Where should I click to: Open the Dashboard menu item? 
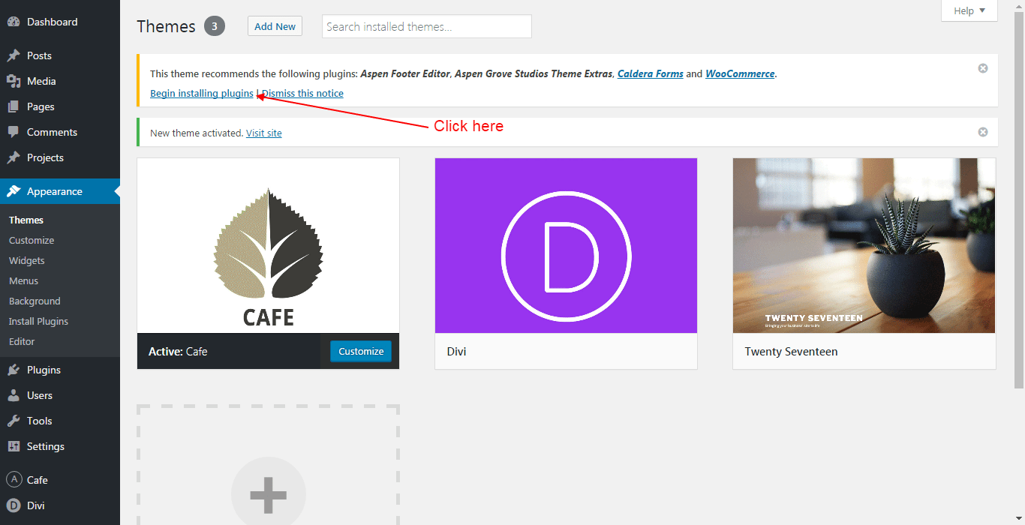pos(60,22)
